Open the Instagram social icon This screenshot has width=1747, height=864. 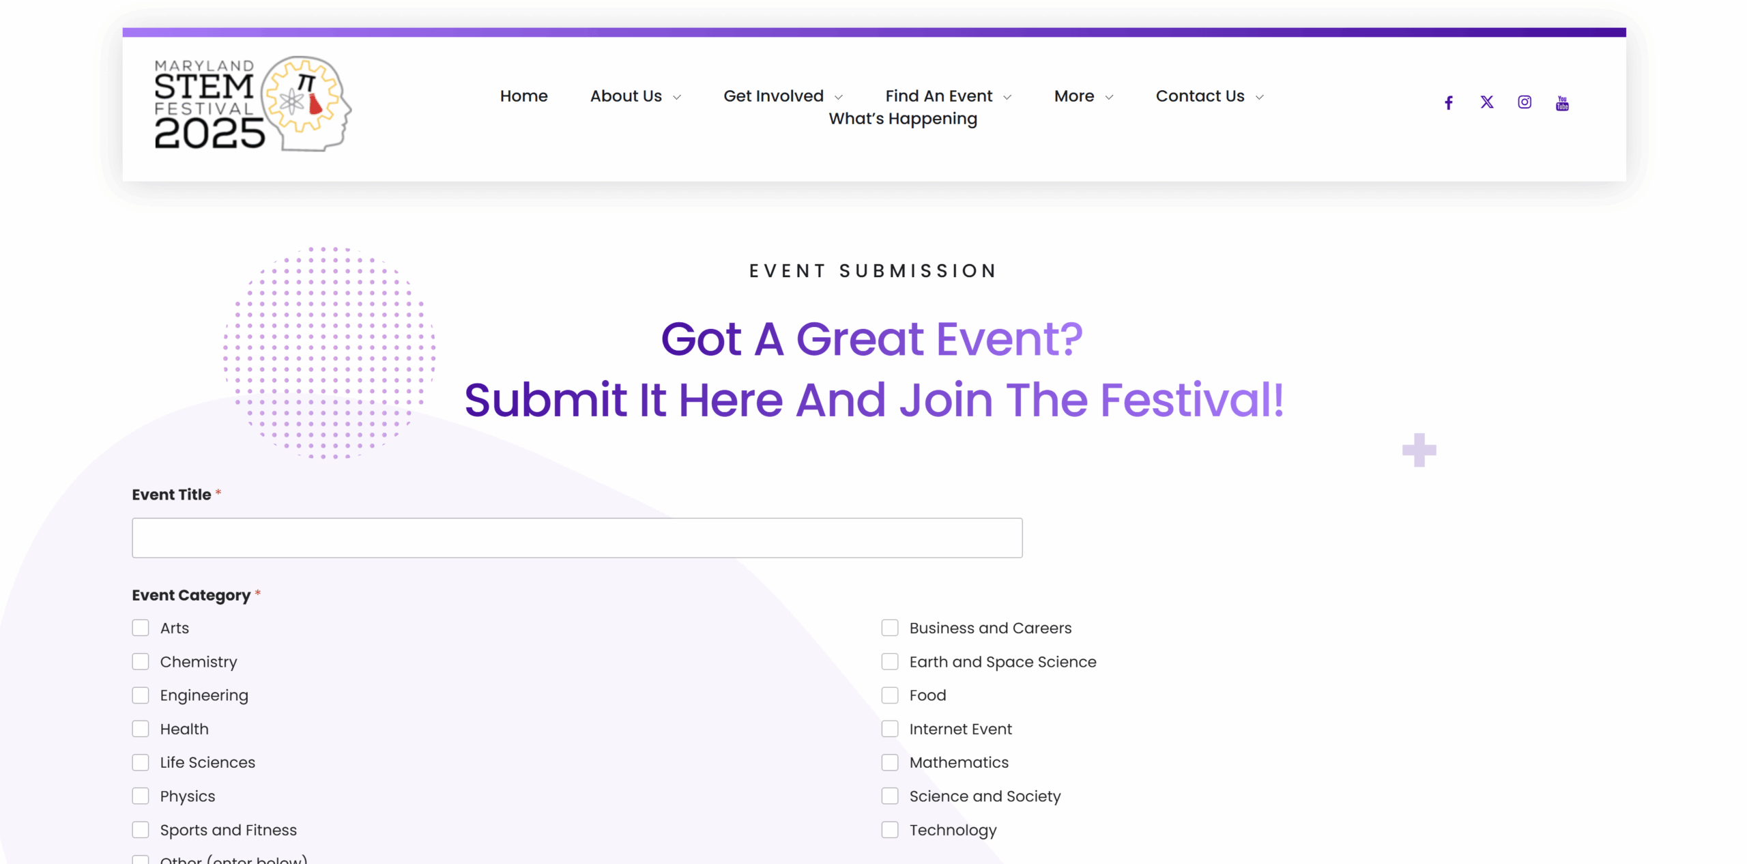(x=1524, y=102)
